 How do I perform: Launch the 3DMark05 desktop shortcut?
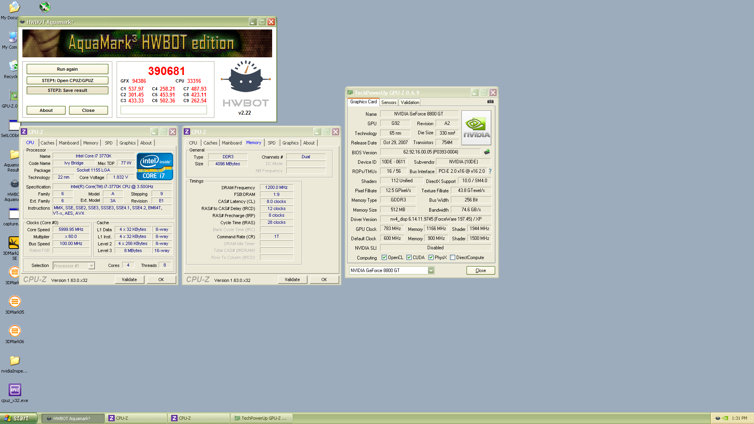coord(15,302)
